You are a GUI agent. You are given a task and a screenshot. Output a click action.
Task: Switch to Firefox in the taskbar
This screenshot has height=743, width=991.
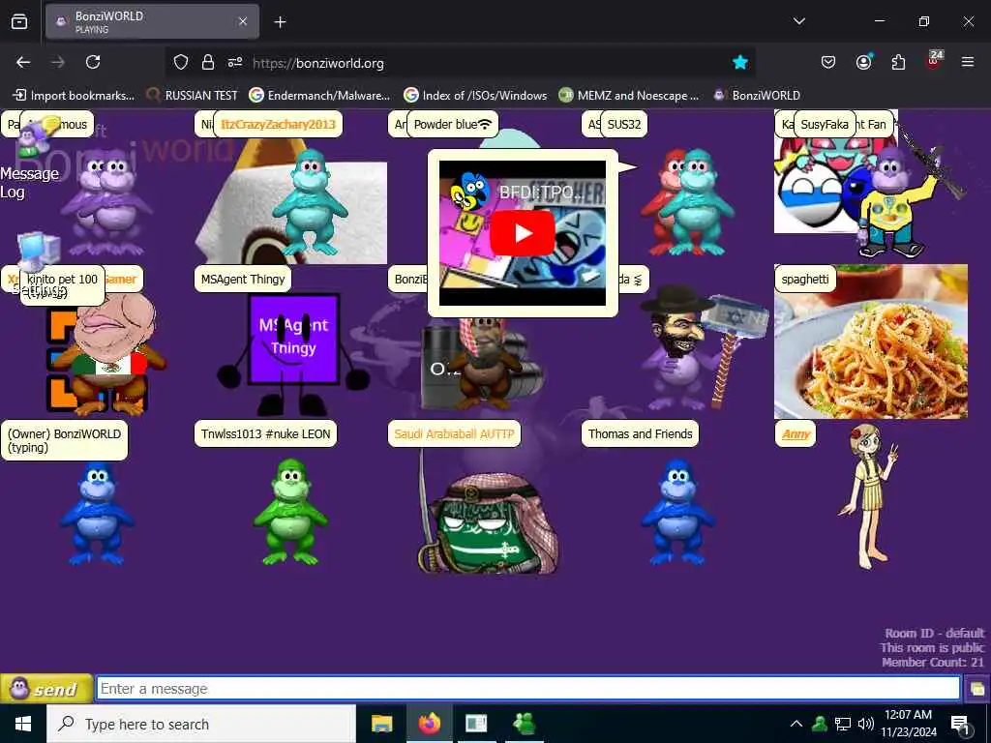(x=429, y=724)
